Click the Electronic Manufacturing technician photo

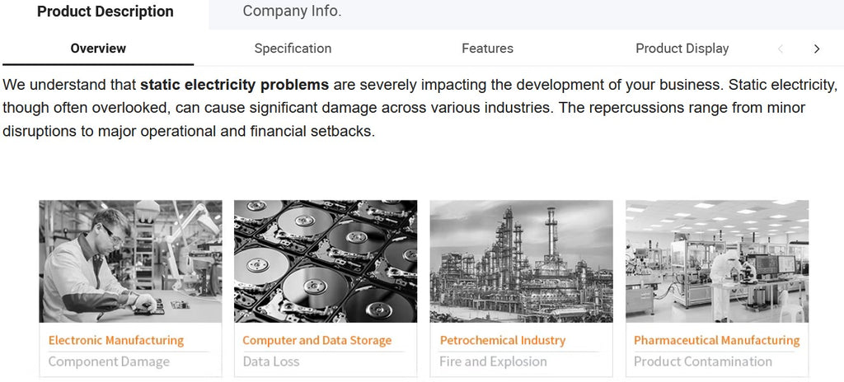(130, 261)
